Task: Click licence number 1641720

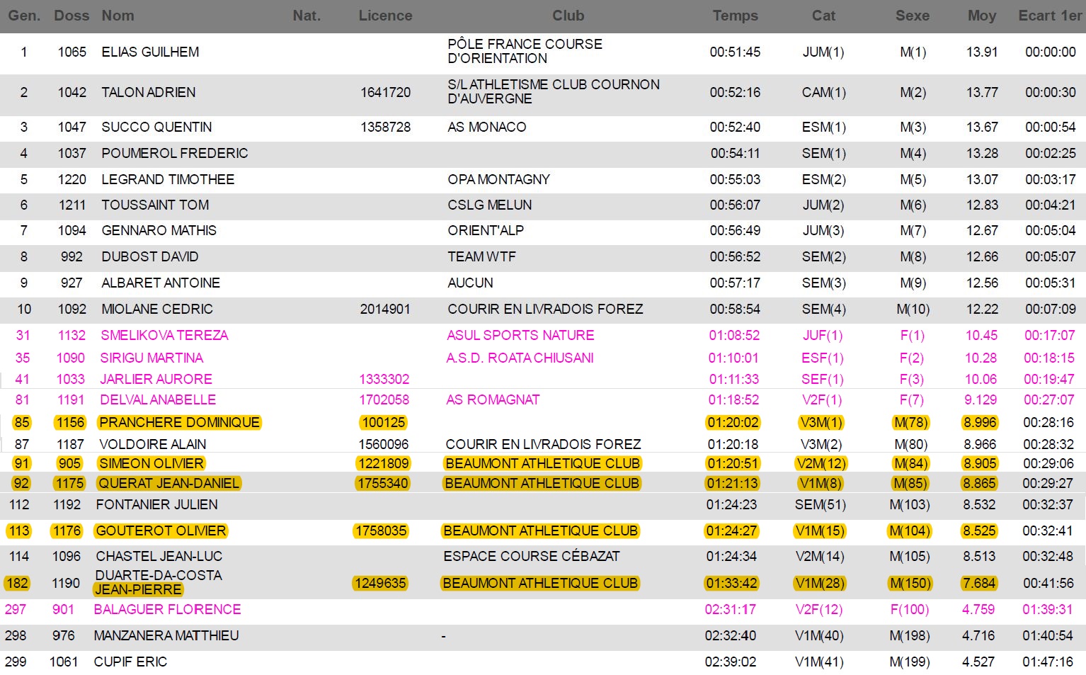Action: pyautogui.click(x=385, y=92)
